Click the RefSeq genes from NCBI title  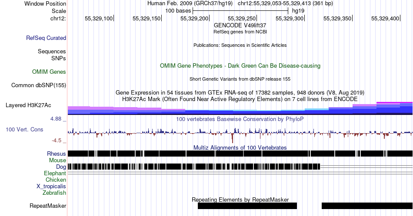(240, 32)
